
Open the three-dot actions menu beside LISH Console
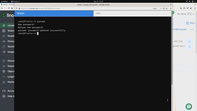click(191, 30)
